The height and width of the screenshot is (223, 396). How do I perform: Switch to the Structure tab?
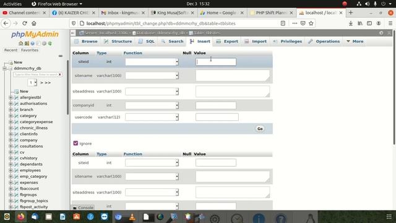(118, 42)
